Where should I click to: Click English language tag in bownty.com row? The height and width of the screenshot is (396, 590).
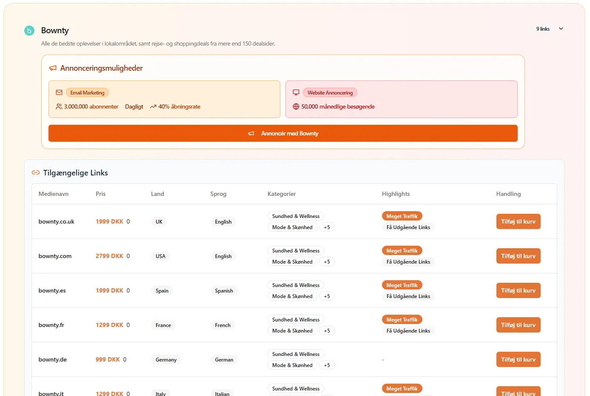point(223,256)
